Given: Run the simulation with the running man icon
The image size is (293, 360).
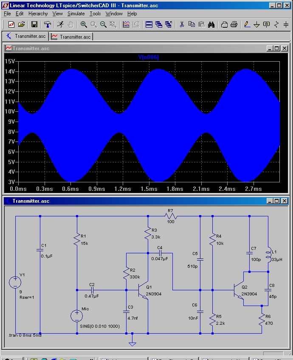Looking at the screenshot, I should tap(61, 24).
